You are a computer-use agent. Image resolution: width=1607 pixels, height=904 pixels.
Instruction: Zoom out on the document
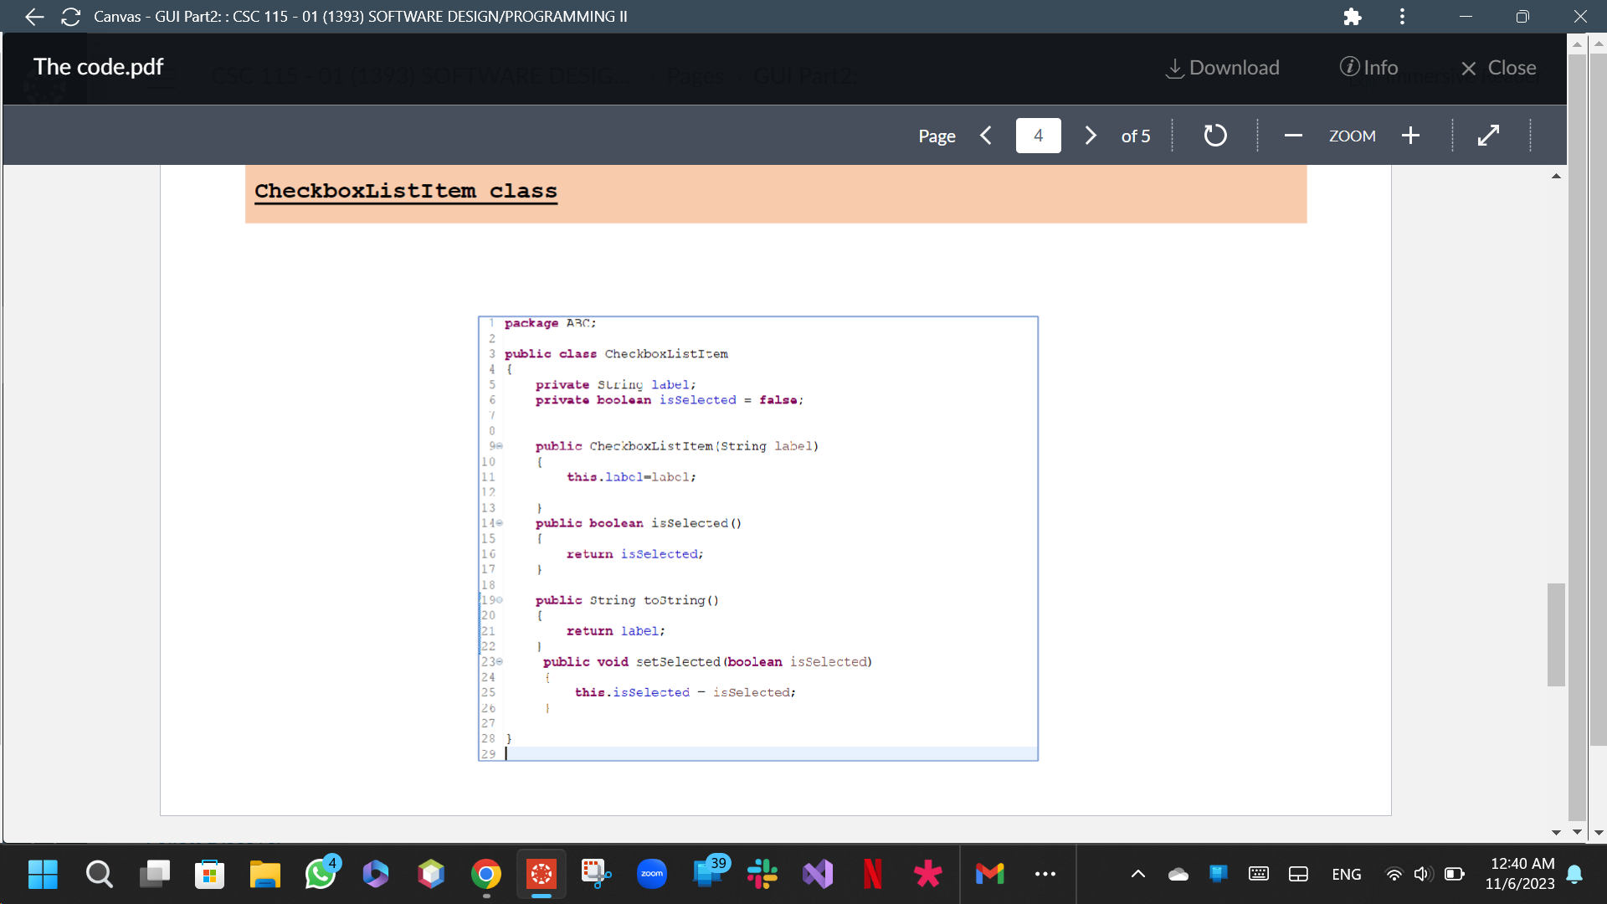(1293, 135)
